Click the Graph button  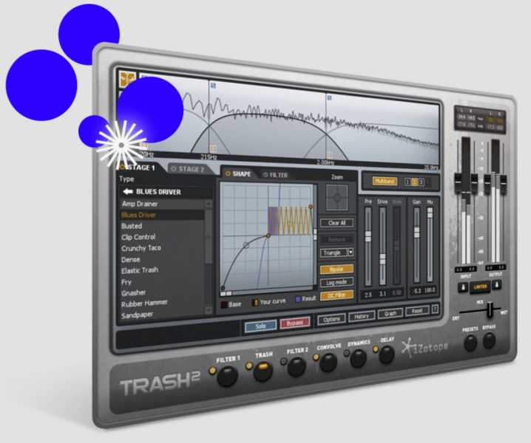click(x=390, y=313)
